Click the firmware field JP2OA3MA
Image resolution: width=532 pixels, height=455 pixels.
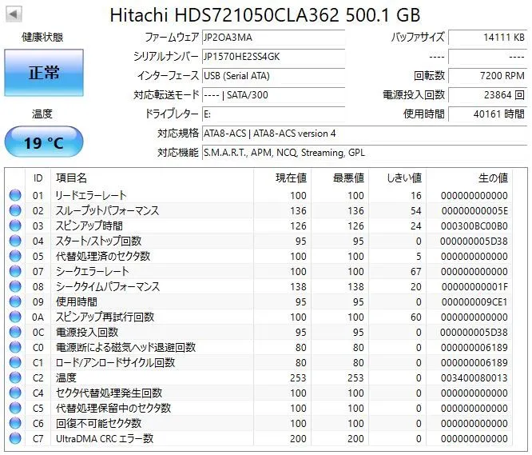pos(273,38)
